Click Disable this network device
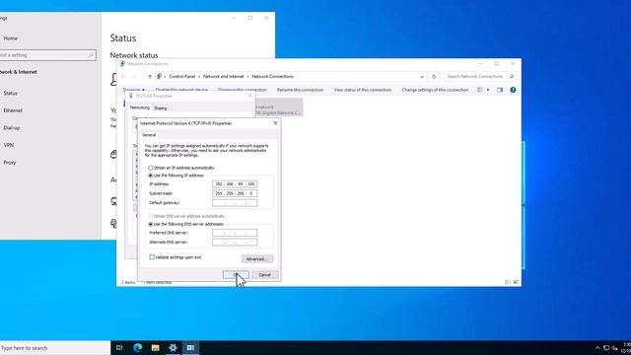The height and width of the screenshot is (355, 631). [x=181, y=90]
